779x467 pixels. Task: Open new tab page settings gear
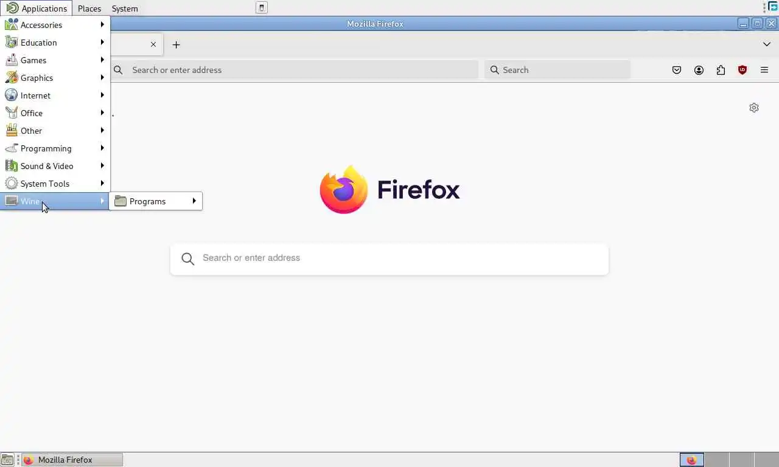pyautogui.click(x=754, y=108)
